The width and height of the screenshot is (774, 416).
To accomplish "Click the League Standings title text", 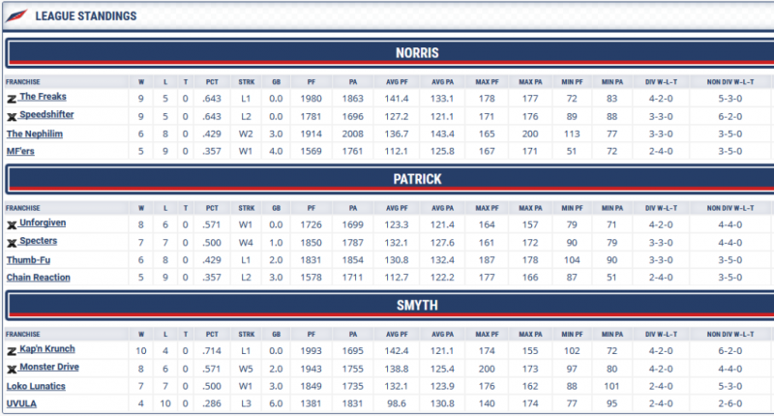I will tap(85, 16).
